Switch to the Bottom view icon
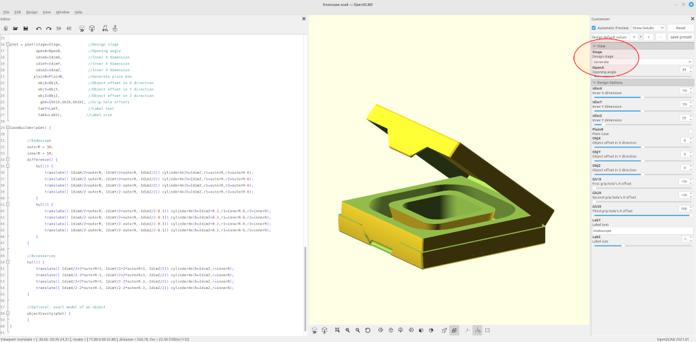Screen dimensions: 696x342 (401, 330)
